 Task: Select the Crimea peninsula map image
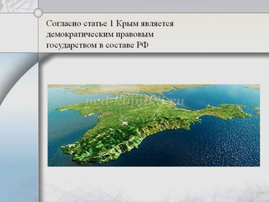[154, 125]
